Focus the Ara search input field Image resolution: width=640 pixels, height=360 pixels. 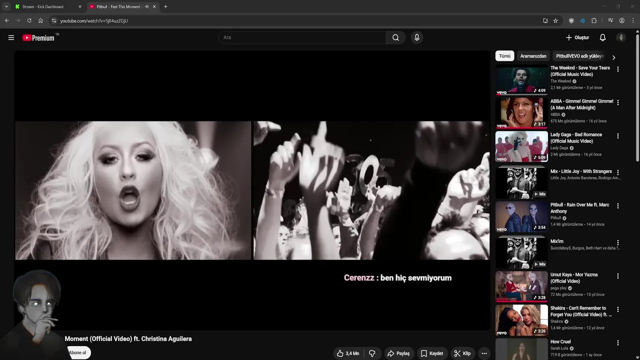pyautogui.click(x=302, y=37)
